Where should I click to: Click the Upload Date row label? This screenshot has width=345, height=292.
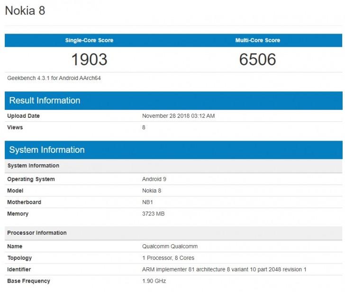[x=23, y=116]
